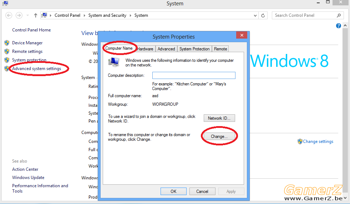Click Control Panel in the breadcrumb

[67, 15]
